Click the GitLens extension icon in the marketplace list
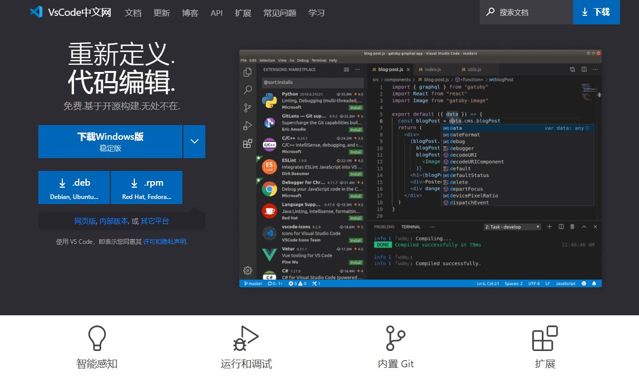639x377 pixels. [270, 122]
